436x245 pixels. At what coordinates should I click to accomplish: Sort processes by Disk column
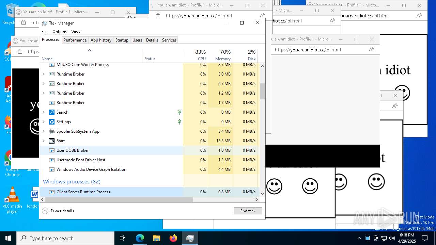pos(245,55)
